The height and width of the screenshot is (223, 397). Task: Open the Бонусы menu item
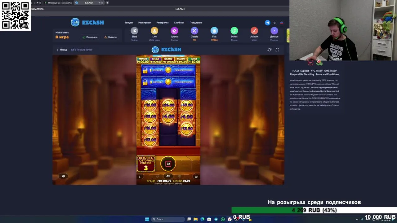(129, 23)
